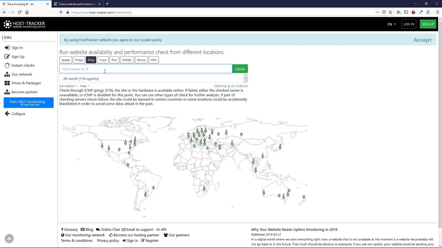The width and height of the screenshot is (442, 248).
Task: Select the Https check type
Action: click(79, 60)
